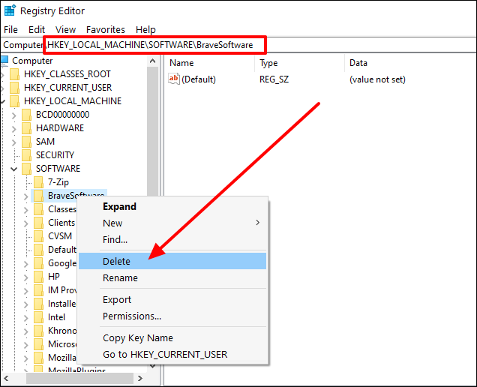Viewport: 477px width, 387px height.
Task: Expand the SAM key
Action: tap(14, 142)
